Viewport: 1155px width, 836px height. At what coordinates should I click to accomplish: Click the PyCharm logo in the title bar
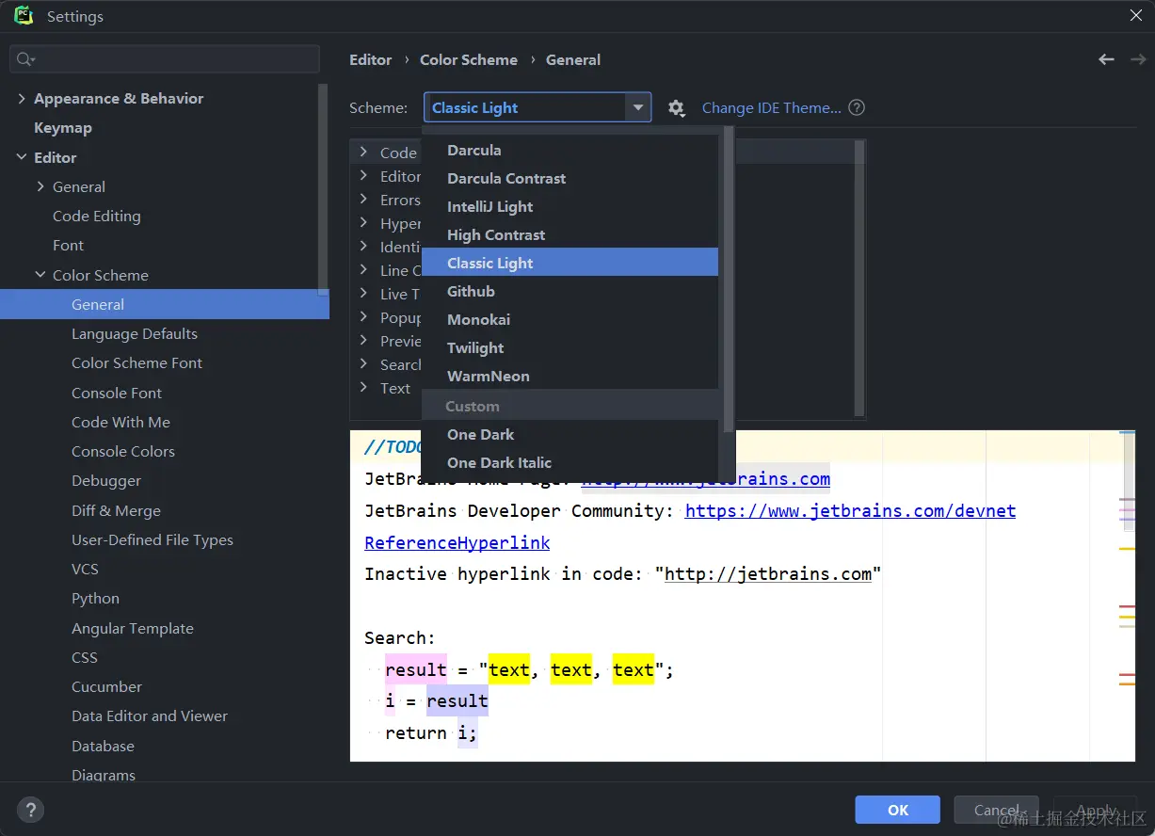click(x=23, y=15)
